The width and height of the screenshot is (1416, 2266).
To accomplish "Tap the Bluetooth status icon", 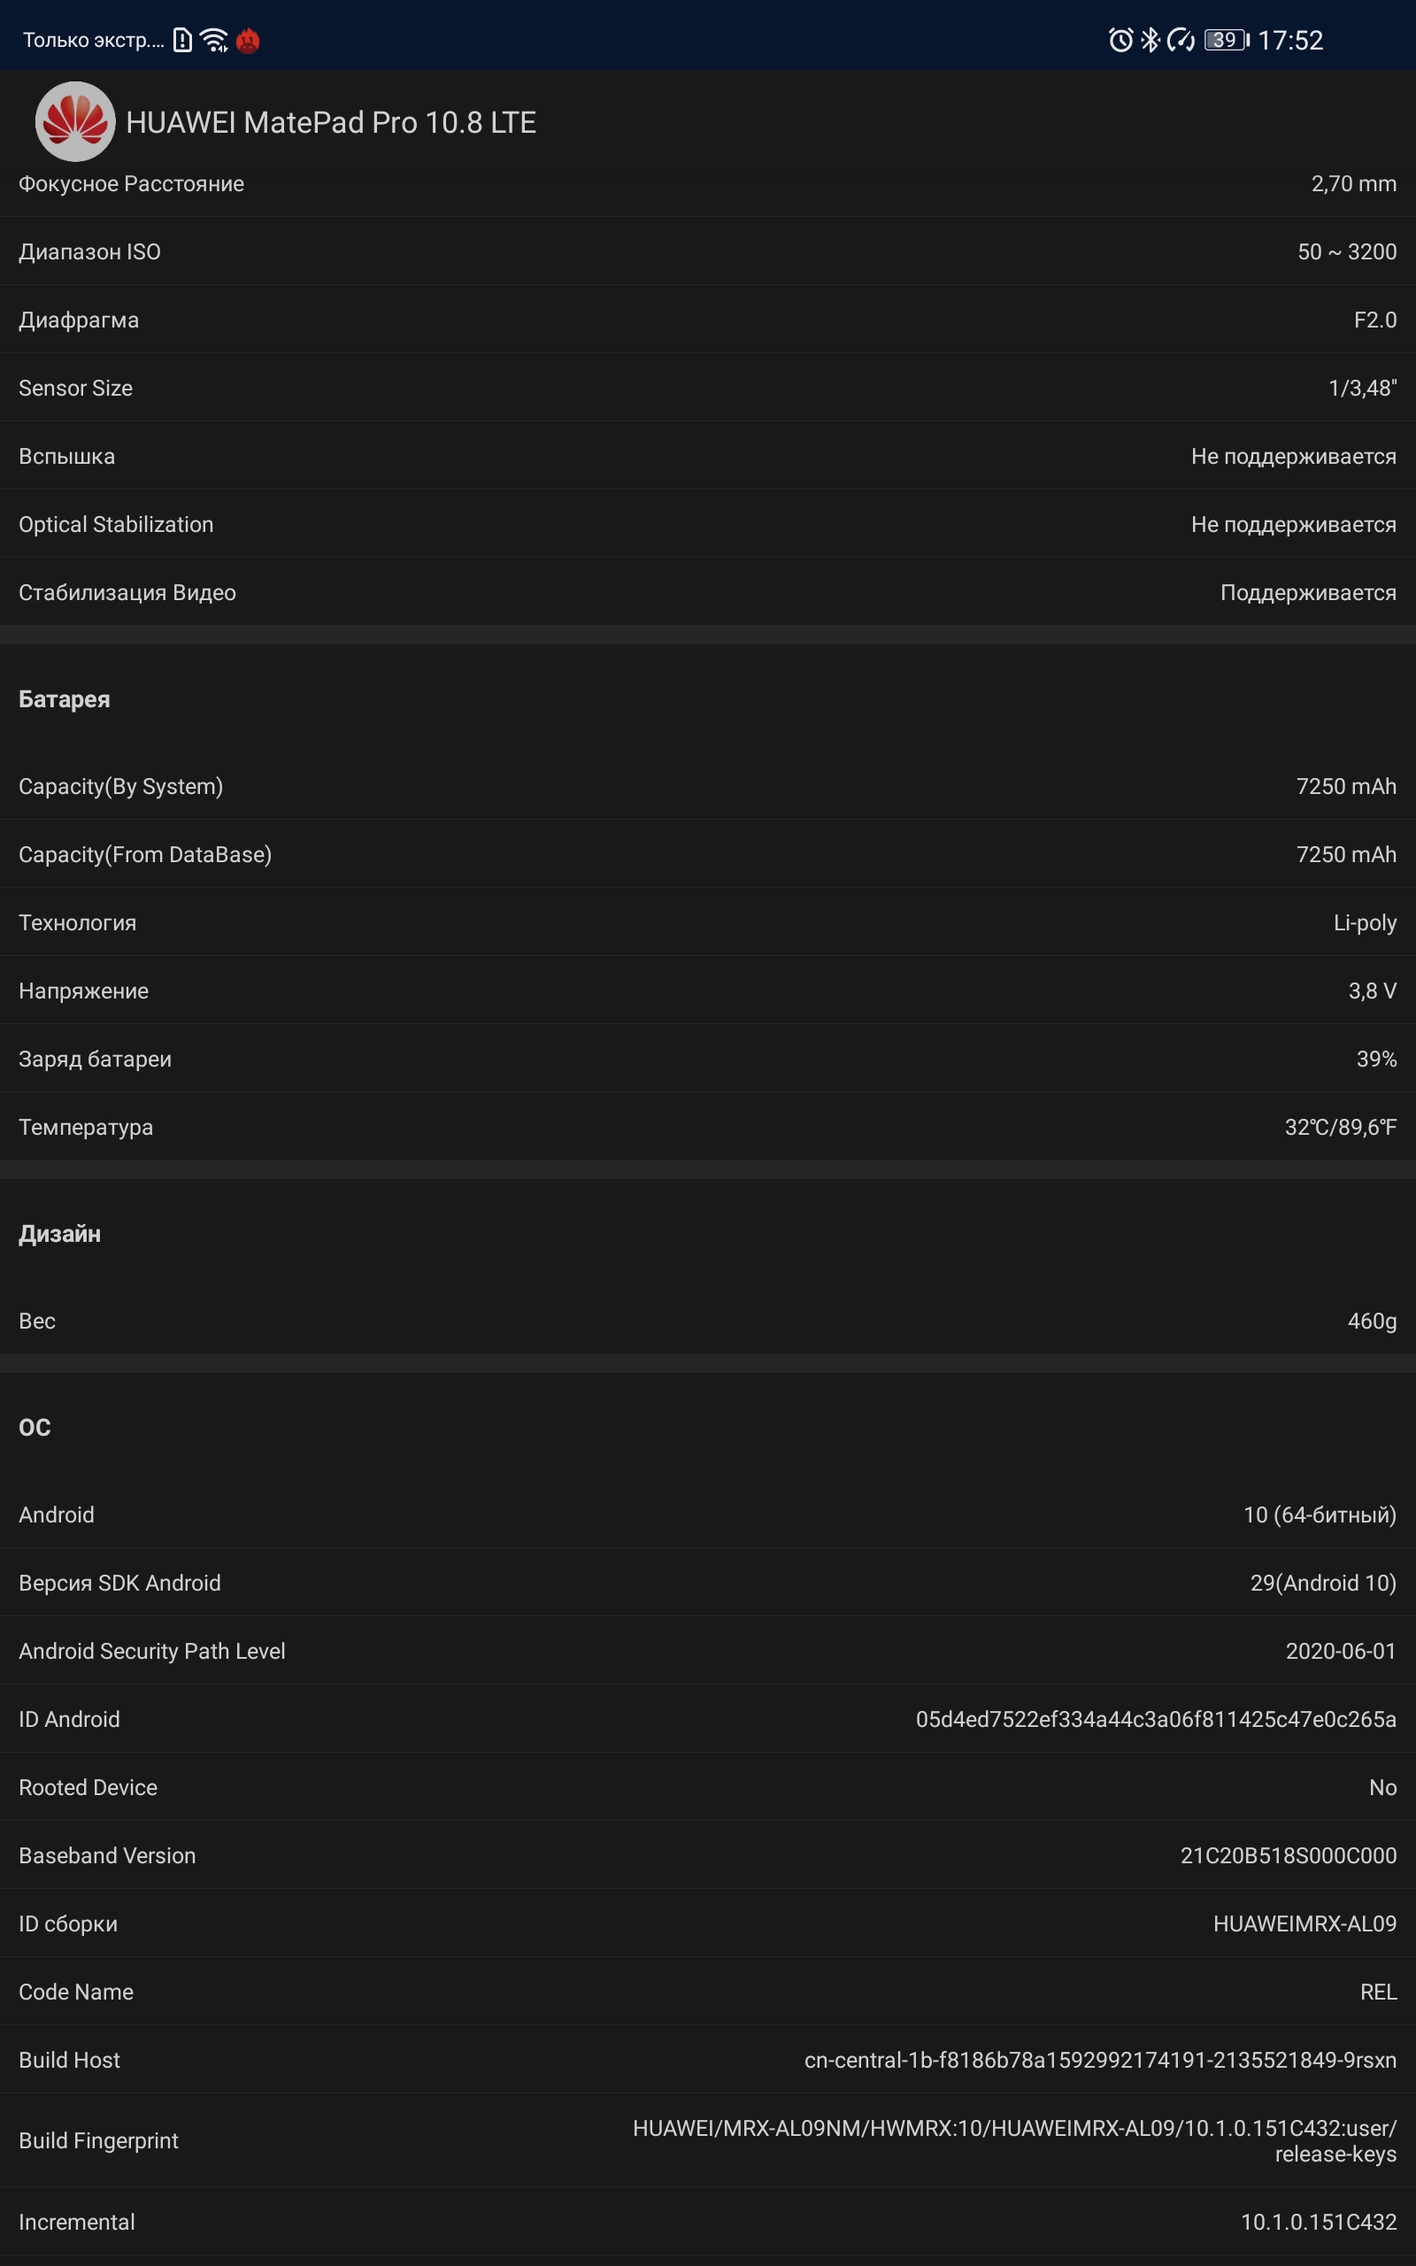I will click(x=1150, y=40).
